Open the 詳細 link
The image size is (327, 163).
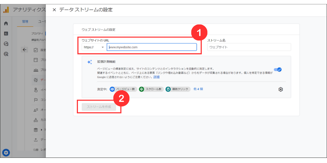coord(156,77)
